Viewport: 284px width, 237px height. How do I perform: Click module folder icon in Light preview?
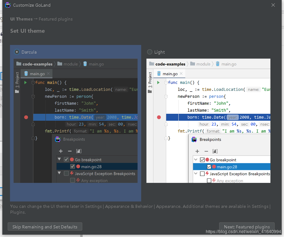point(192,64)
